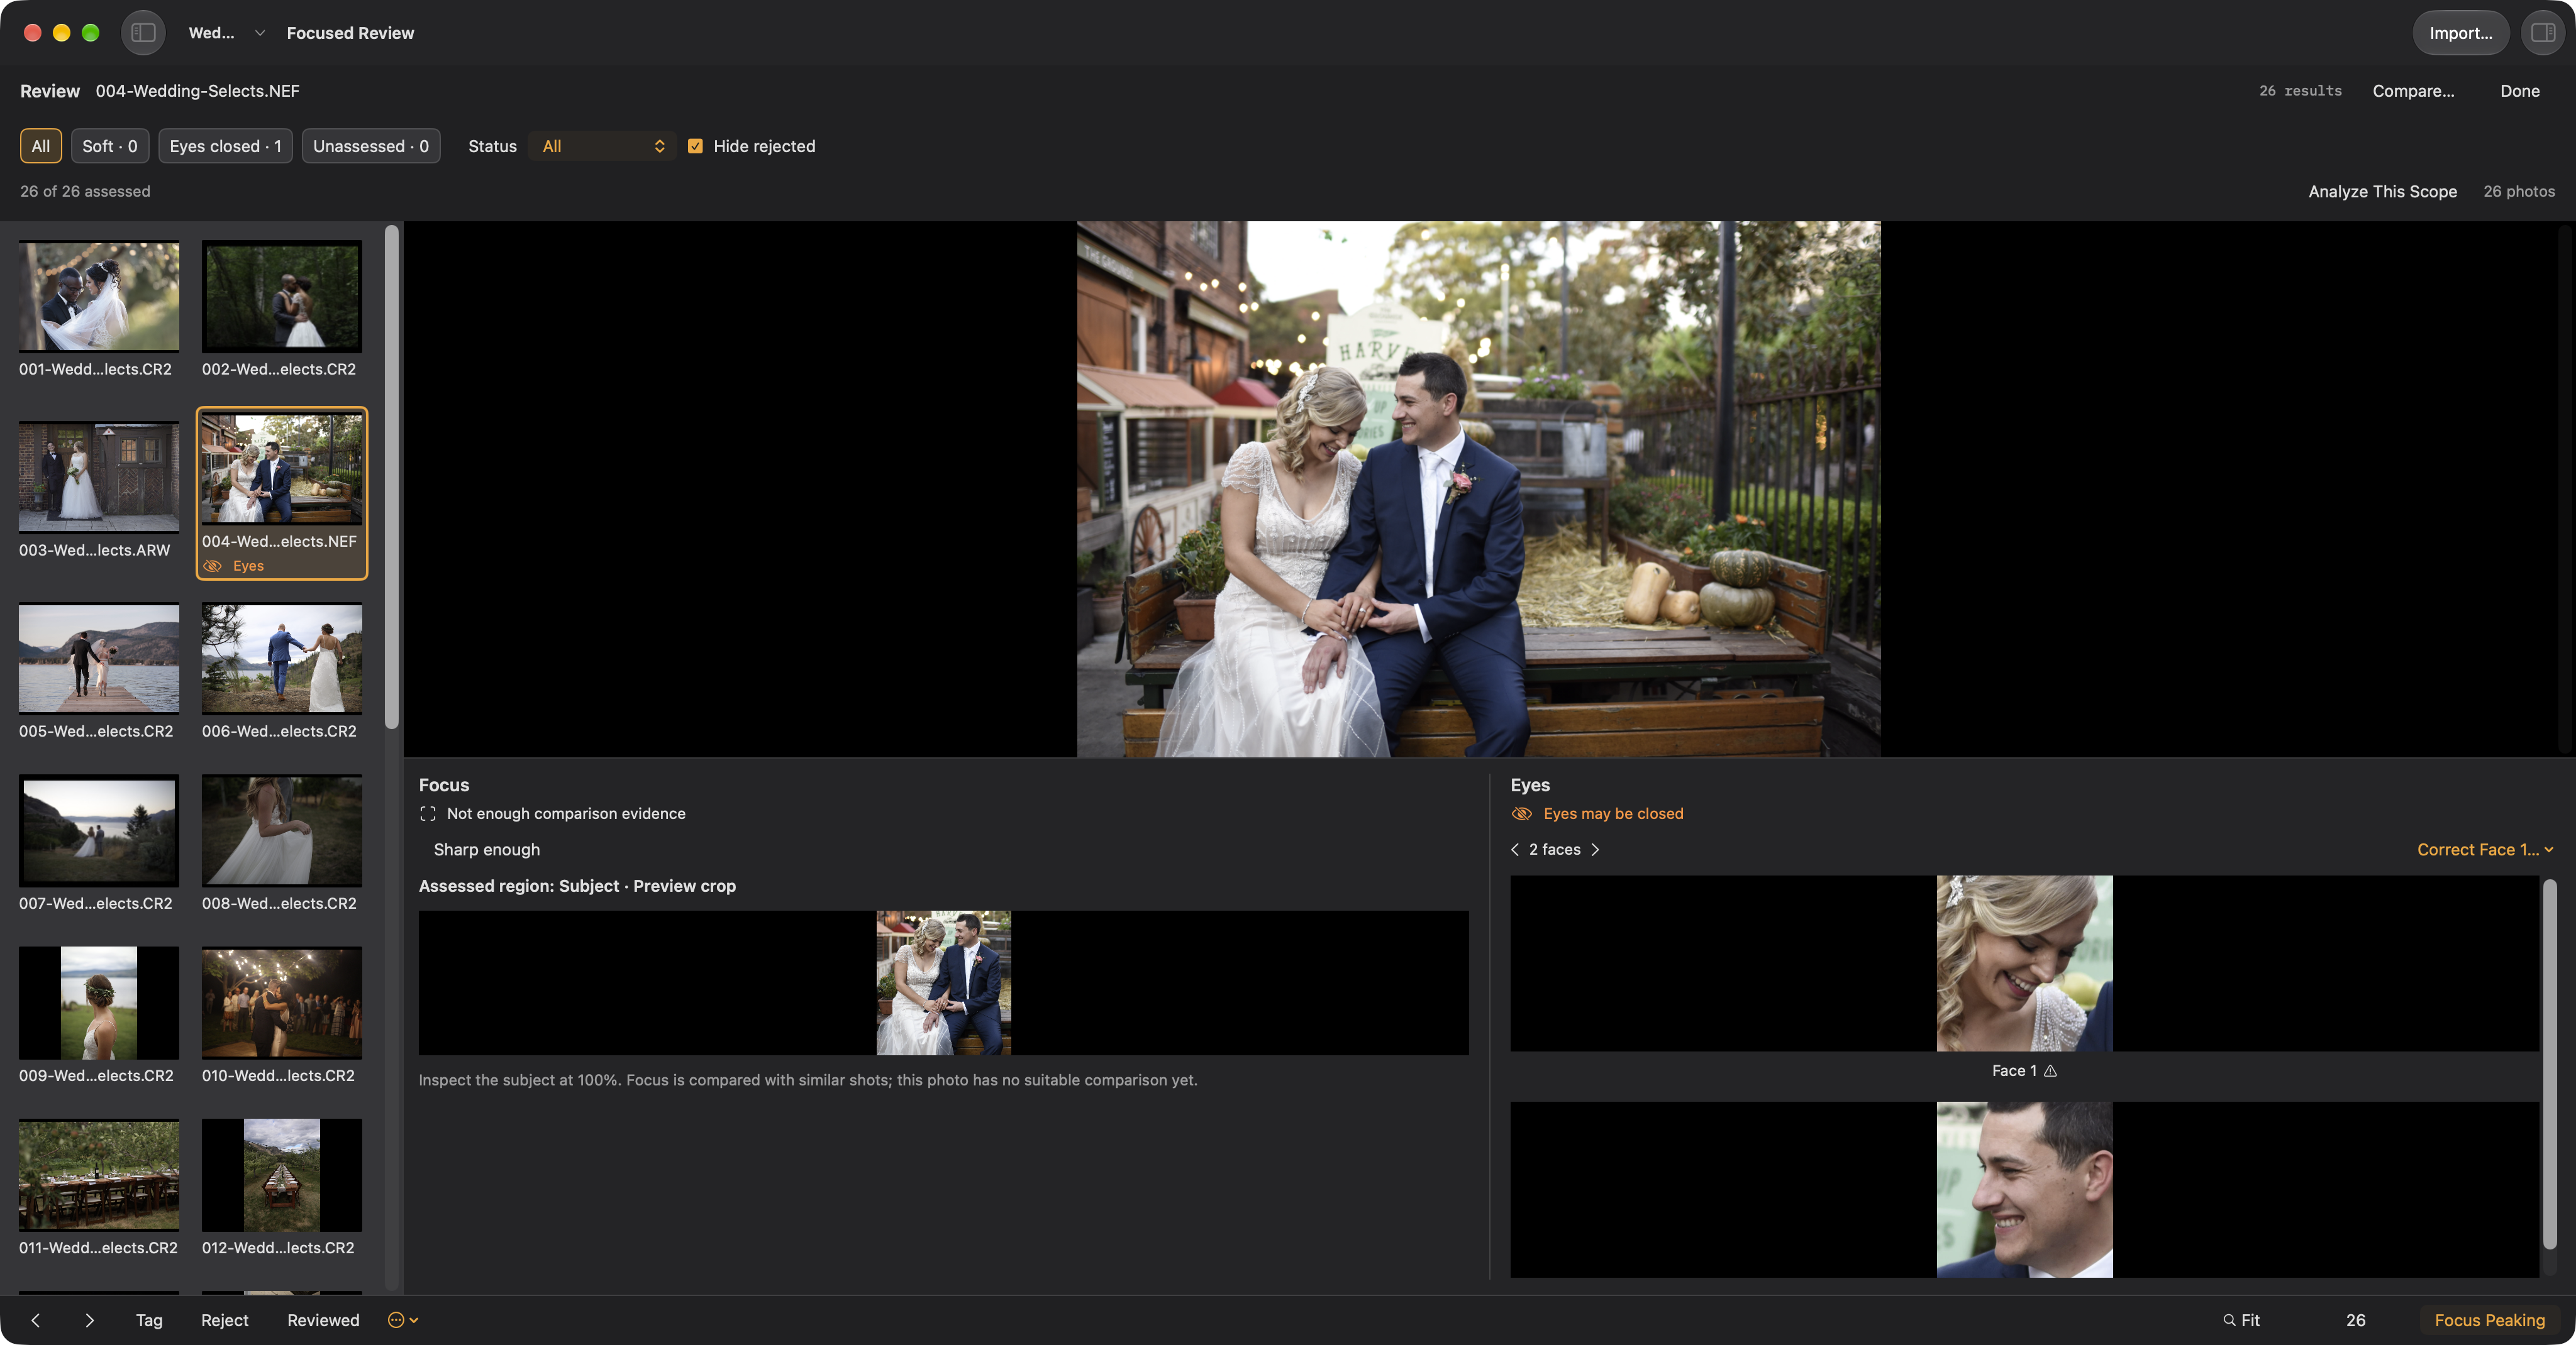Go to previous photo arrow in bottom bar
Screen dimensions: 2576x1345
36,1320
